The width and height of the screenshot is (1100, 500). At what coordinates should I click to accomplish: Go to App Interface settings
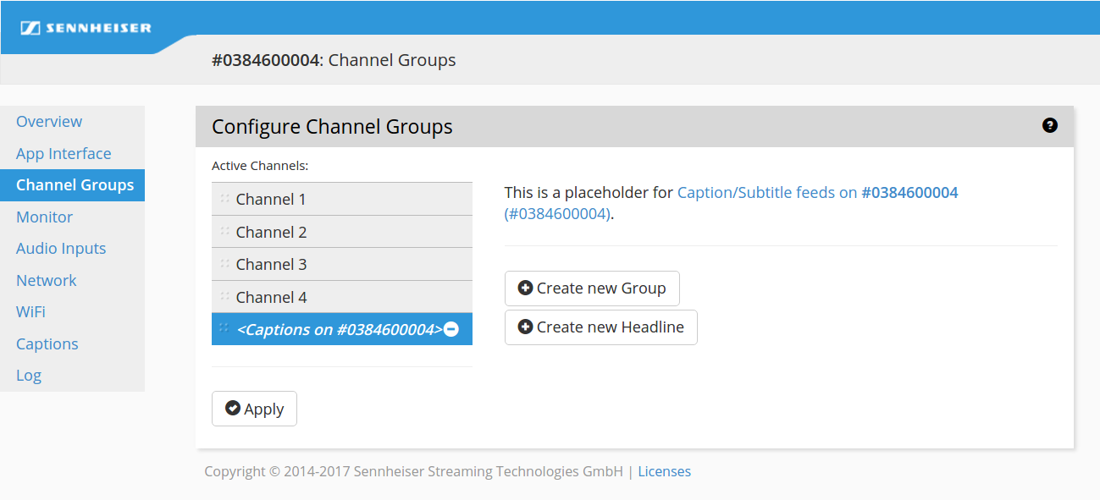[64, 153]
